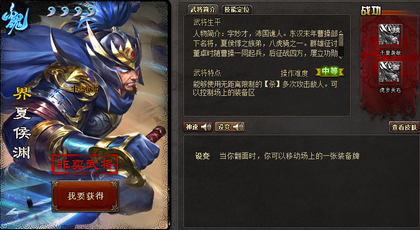420x230 pixels.
Task: Click the biography scrollbar thumb
Action: pos(341,41)
